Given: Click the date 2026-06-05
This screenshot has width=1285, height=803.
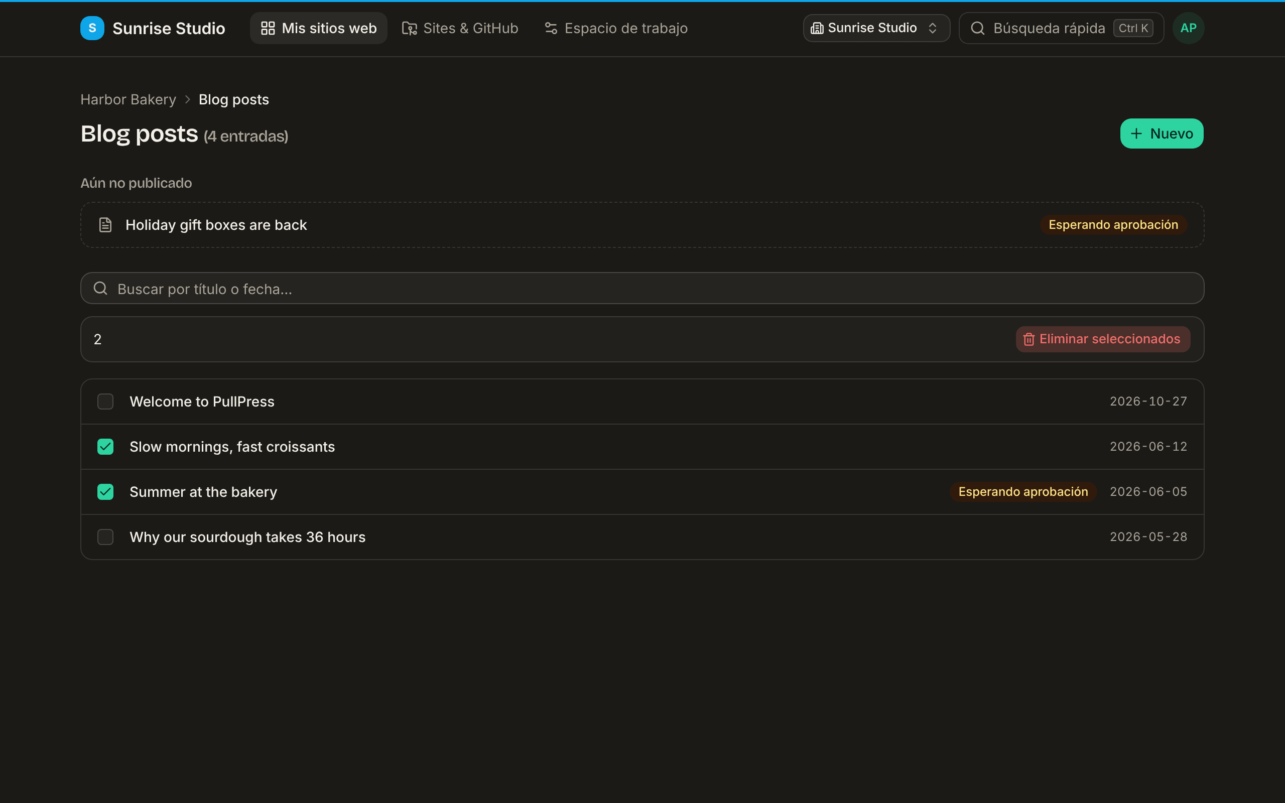Looking at the screenshot, I should 1148,492.
